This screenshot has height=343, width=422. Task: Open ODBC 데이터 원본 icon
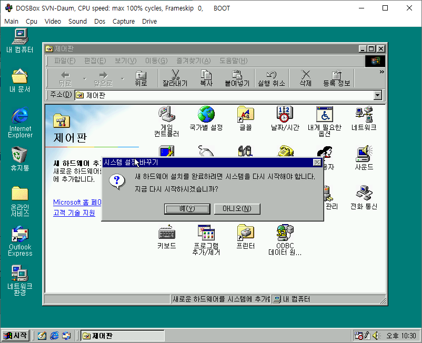[x=285, y=240]
